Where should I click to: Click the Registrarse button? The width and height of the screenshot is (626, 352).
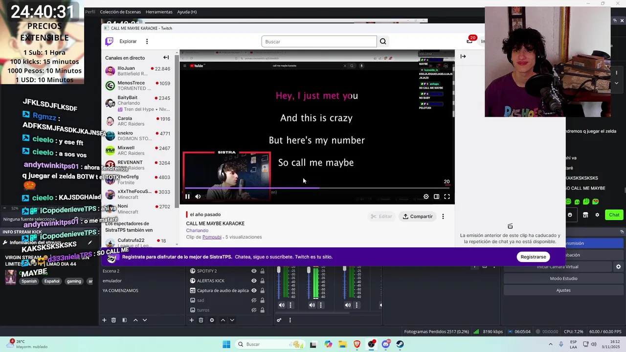point(533,257)
